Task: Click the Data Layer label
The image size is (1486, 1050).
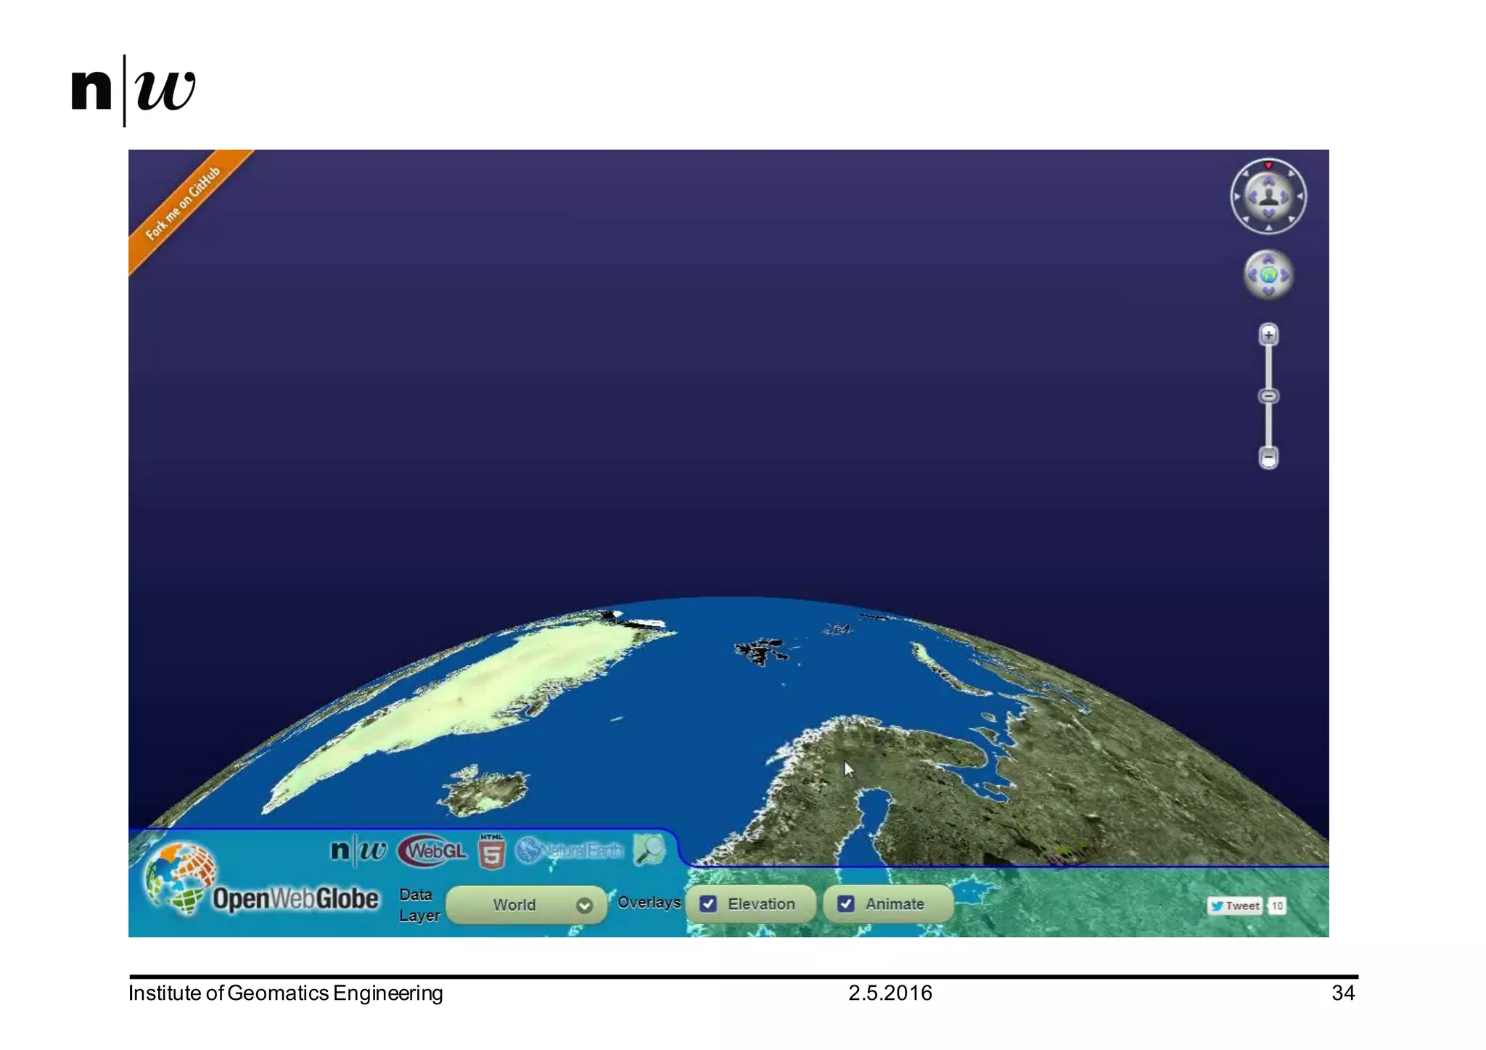Action: pyautogui.click(x=419, y=905)
